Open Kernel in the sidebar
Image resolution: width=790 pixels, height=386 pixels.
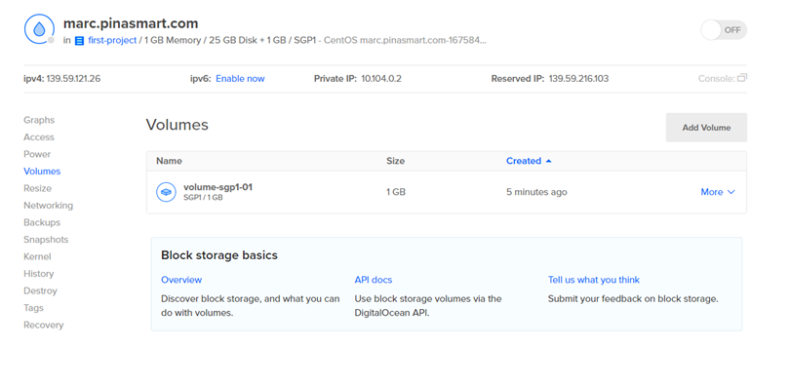pyautogui.click(x=37, y=256)
